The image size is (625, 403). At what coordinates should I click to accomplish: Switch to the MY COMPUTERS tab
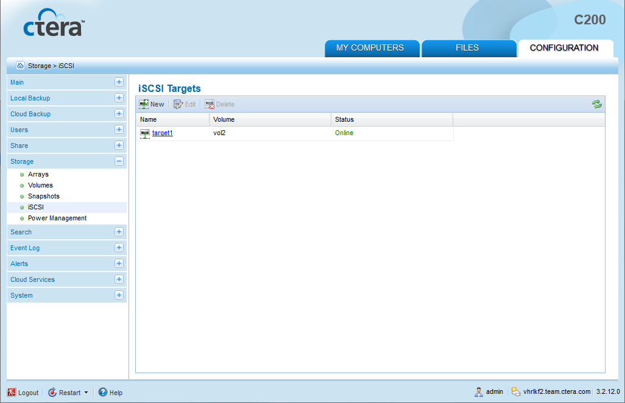point(372,48)
